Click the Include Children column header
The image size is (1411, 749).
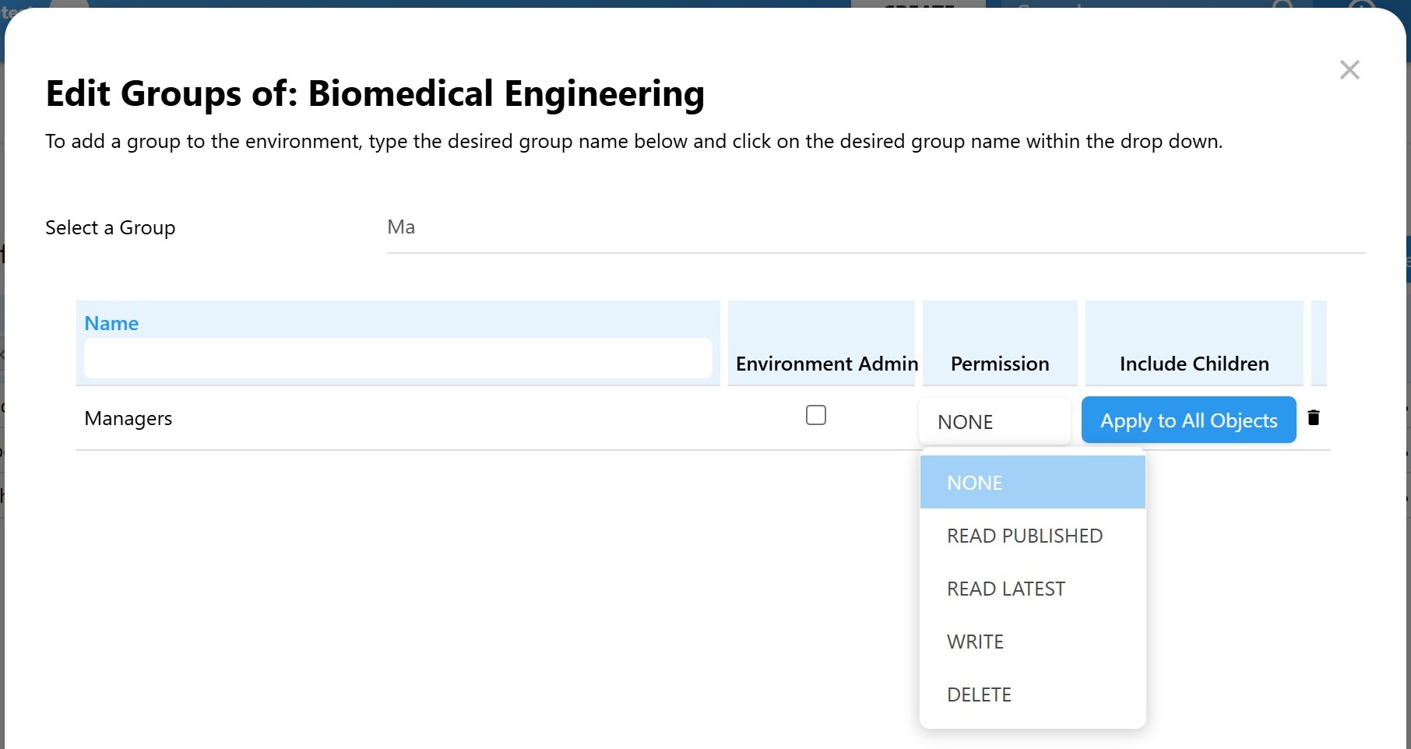(1194, 364)
